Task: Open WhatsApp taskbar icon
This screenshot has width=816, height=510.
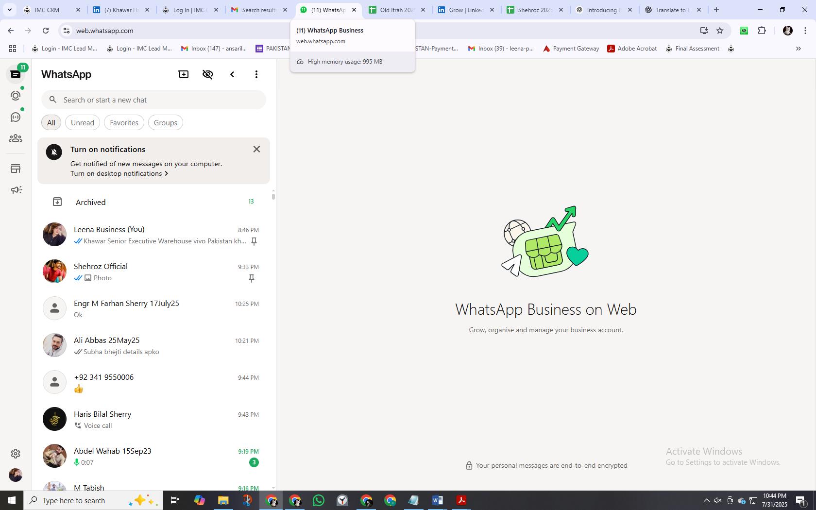Action: coord(319,500)
